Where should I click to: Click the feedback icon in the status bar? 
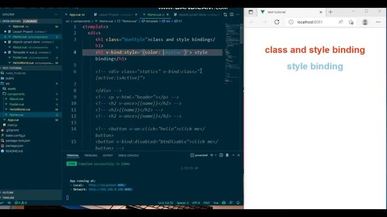pyautogui.click(x=231, y=203)
